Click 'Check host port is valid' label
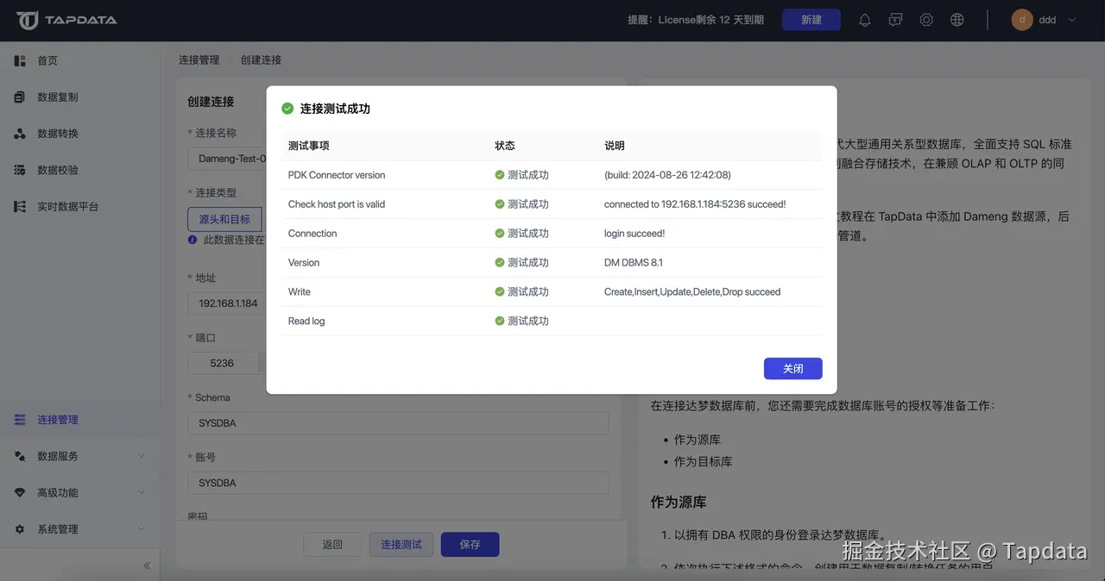1105x581 pixels. click(x=337, y=204)
